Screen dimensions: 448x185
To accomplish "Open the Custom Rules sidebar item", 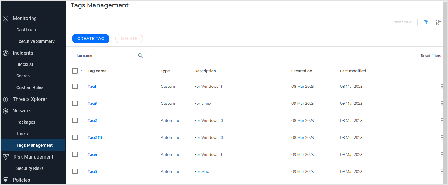I will click(30, 87).
